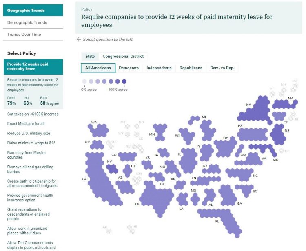The image size is (306, 251).
Task: Open the Trends Over Time section
Action: pos(24,35)
